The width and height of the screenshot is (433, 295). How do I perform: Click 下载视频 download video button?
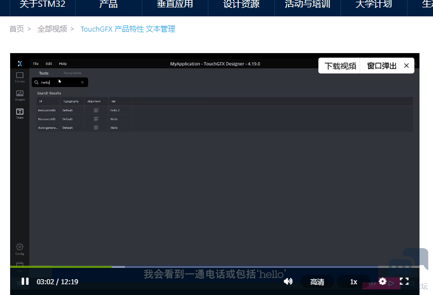(340, 66)
